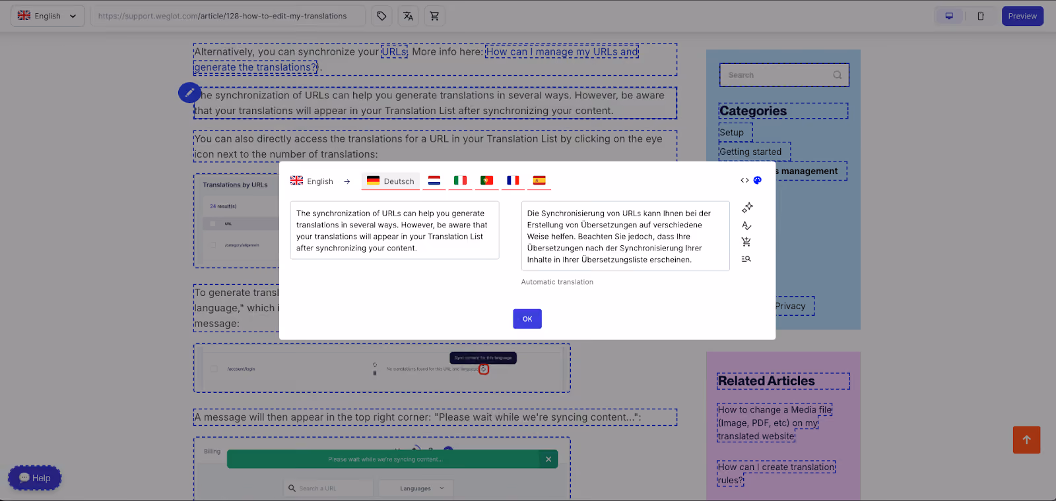Click the URL address field

[x=228, y=16]
